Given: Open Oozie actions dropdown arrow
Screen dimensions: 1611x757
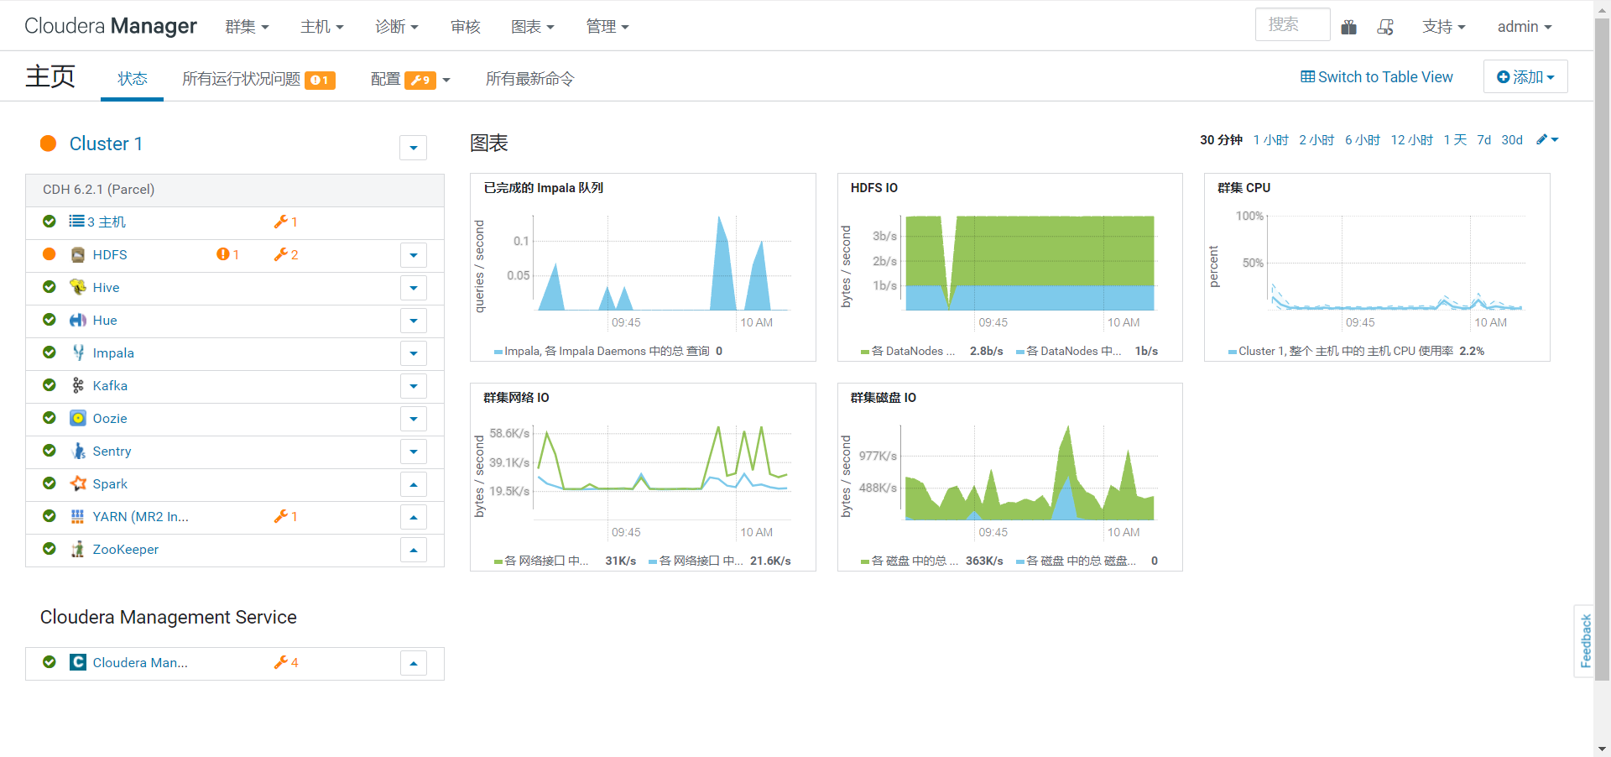Looking at the screenshot, I should click(x=414, y=419).
